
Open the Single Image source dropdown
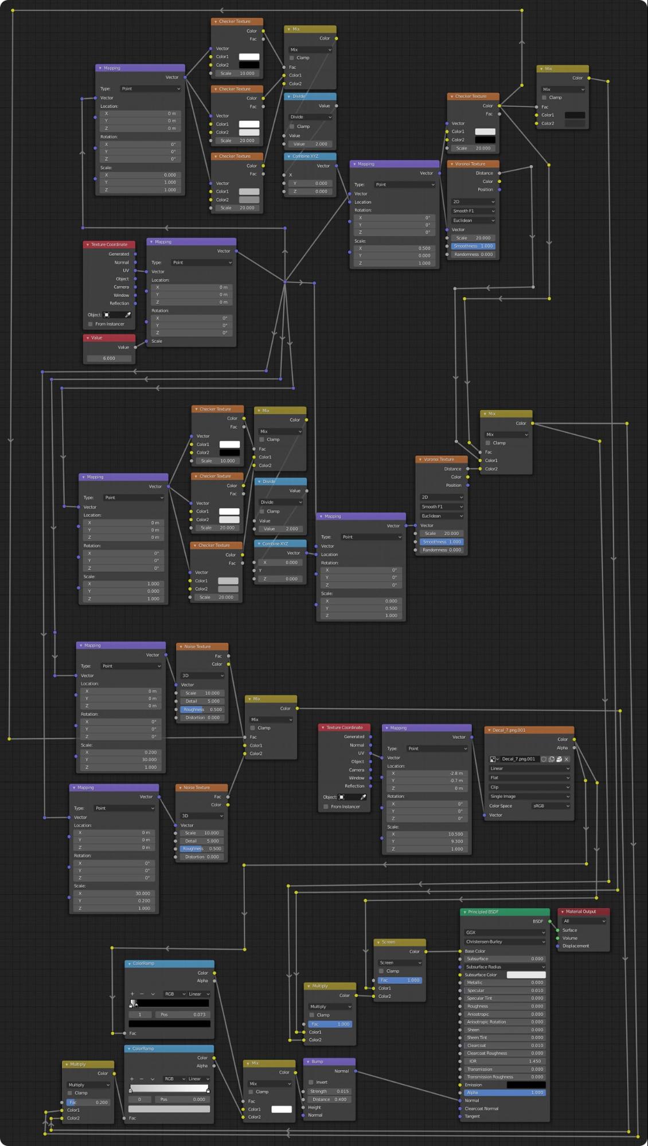[x=529, y=796]
